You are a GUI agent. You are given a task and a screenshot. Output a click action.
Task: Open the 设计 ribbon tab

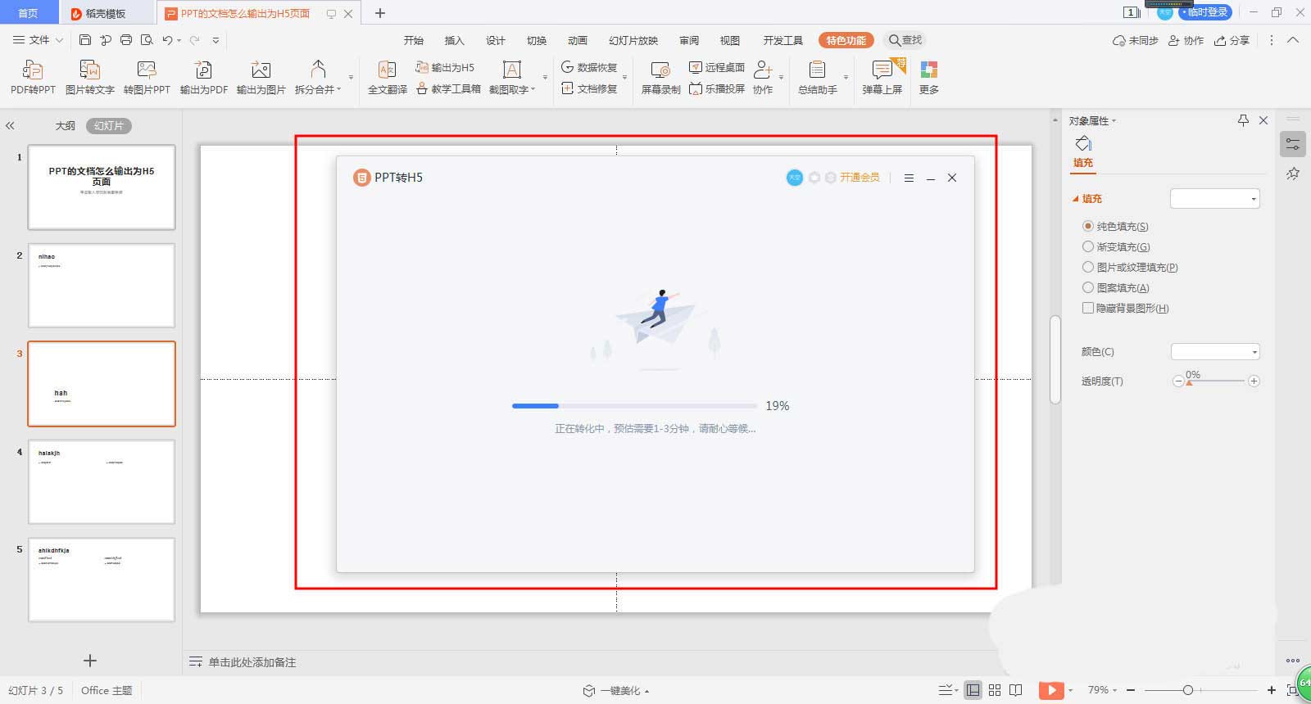[496, 40]
